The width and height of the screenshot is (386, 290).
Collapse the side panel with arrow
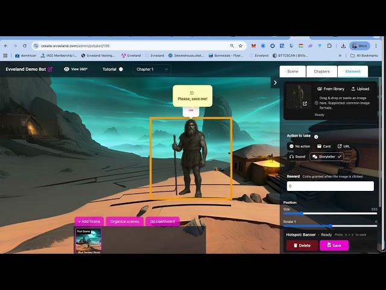(x=275, y=83)
